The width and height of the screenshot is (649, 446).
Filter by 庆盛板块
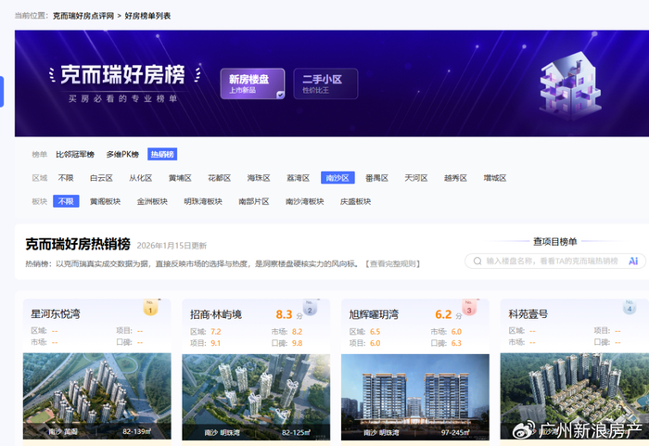click(x=355, y=201)
